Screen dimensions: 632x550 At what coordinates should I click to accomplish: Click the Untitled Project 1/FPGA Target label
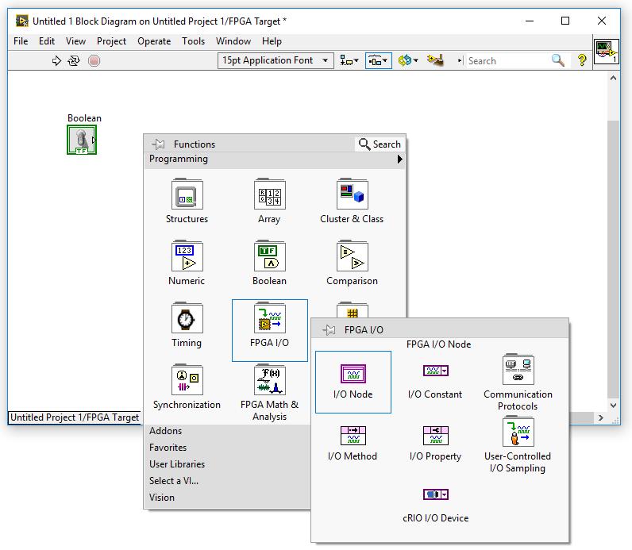(x=75, y=417)
